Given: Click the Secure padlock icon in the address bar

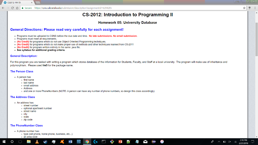Looking at the screenshot, I should coord(23,8).
